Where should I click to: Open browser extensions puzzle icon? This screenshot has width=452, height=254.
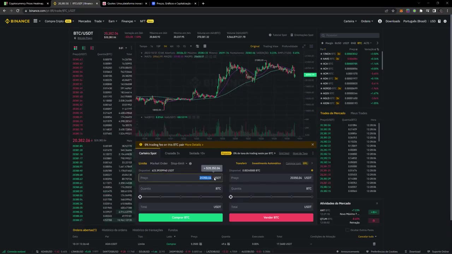(421, 11)
